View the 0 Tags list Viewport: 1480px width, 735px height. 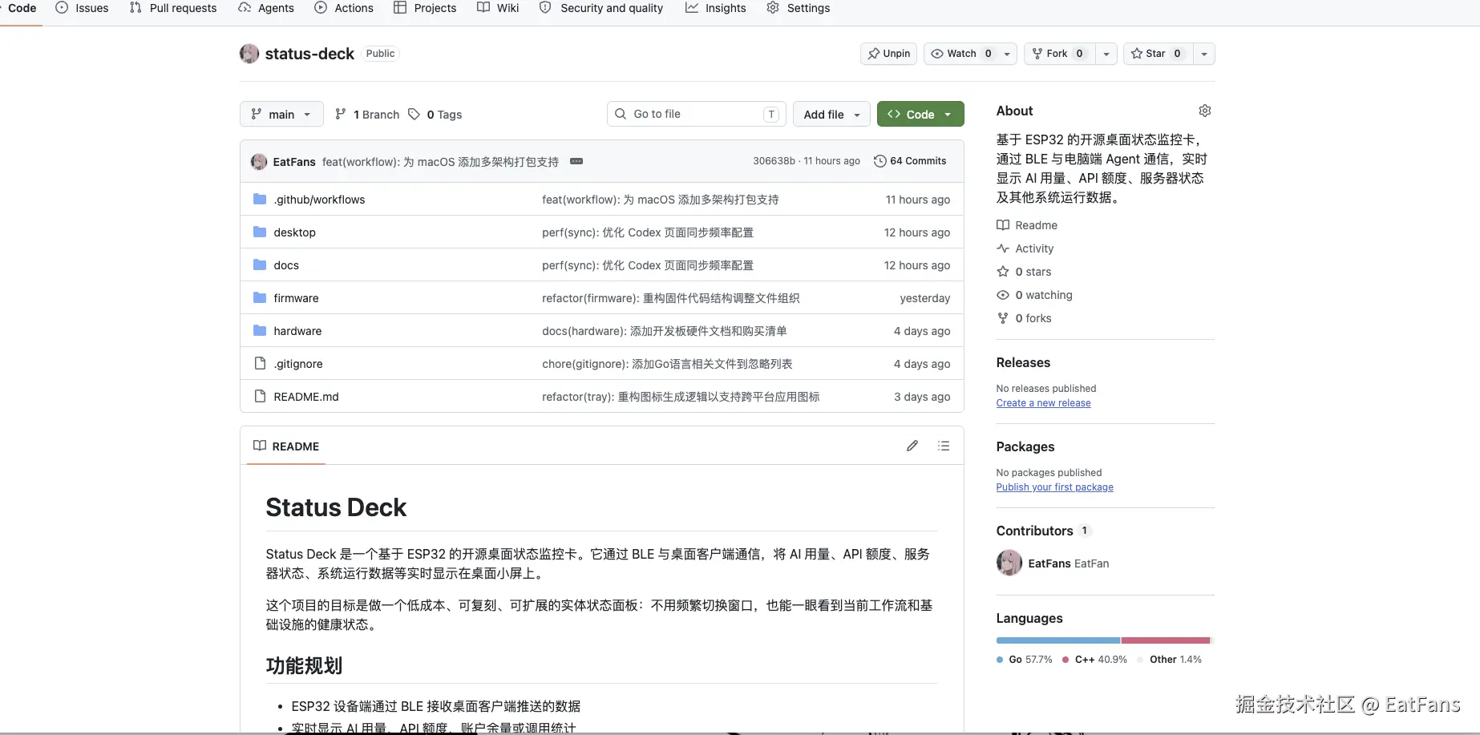click(435, 114)
